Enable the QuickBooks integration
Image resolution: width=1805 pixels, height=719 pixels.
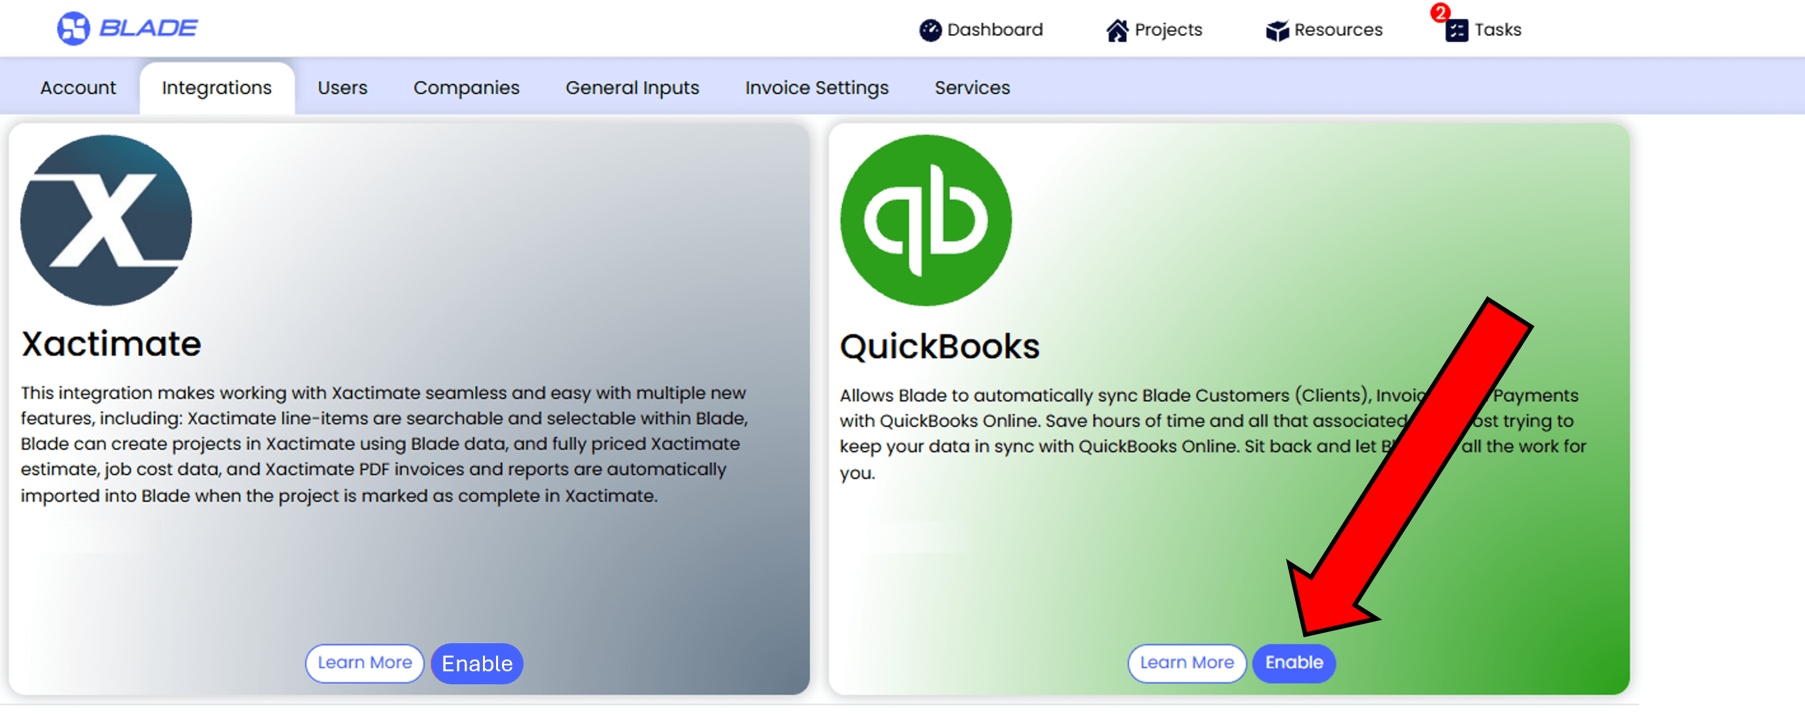tap(1293, 662)
